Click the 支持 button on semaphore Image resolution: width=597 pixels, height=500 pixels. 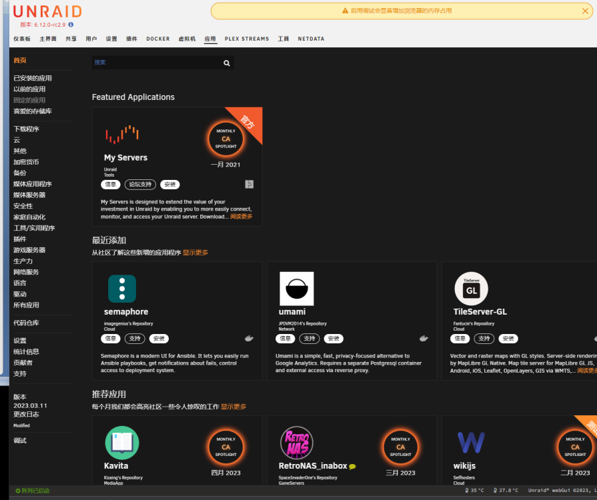click(x=135, y=339)
